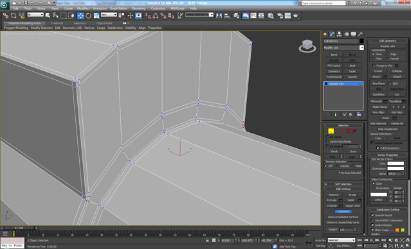Click the QuickSlice button
The height and width of the screenshot is (249, 411).
[x=378, y=94]
